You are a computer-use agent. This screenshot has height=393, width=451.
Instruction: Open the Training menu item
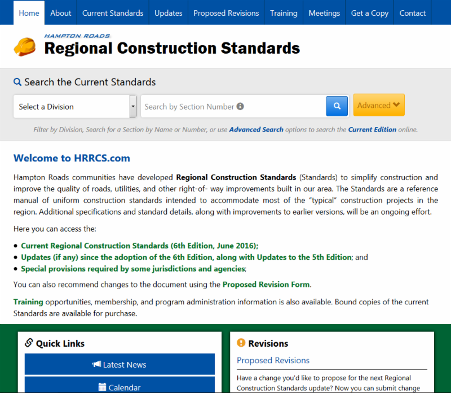click(284, 13)
